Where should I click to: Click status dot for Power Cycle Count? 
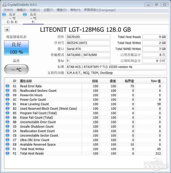(7, 100)
